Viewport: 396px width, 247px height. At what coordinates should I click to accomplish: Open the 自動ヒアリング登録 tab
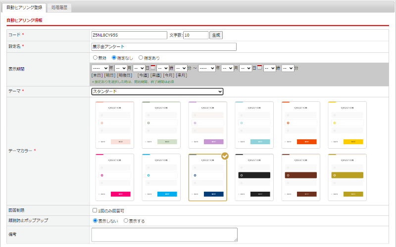[25, 7]
